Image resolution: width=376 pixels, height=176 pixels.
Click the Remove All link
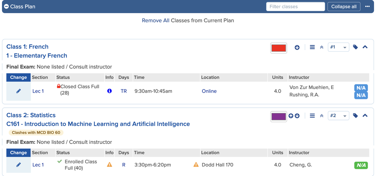tap(156, 21)
